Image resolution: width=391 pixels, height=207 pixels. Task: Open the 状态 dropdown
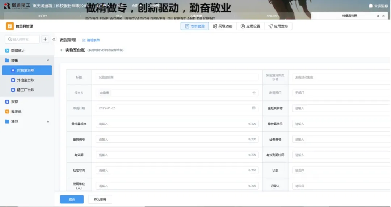pyautogui.click(x=340, y=170)
